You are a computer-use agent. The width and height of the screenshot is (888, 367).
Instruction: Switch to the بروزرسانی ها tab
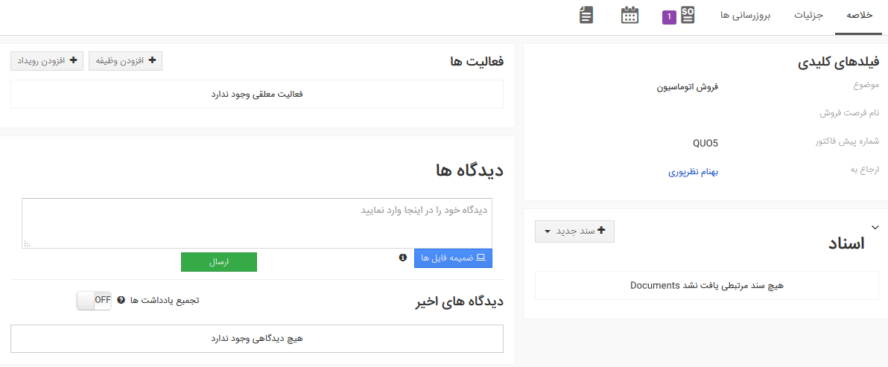coord(745,16)
